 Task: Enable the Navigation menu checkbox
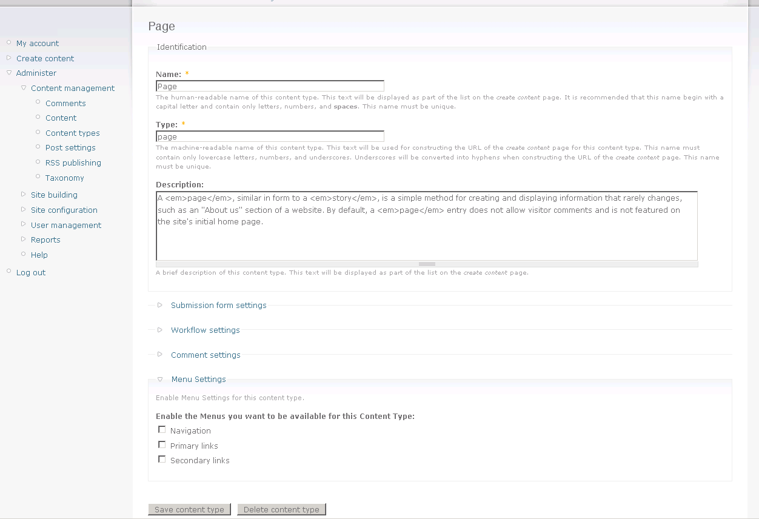click(x=162, y=430)
